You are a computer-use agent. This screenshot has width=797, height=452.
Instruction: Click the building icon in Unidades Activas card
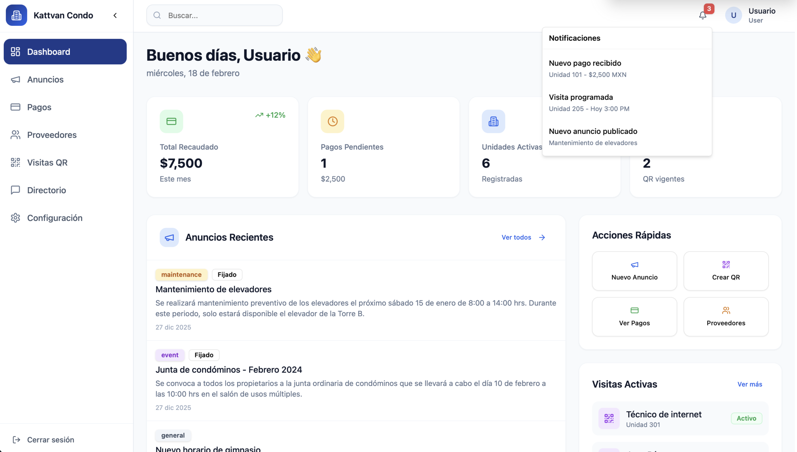493,121
